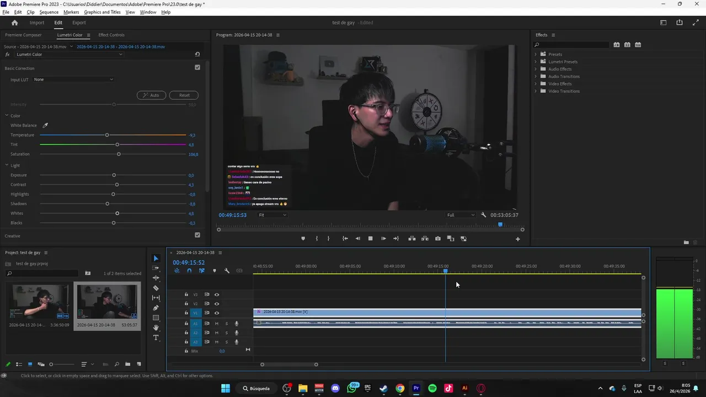Mute audio track A1

(x=216, y=324)
